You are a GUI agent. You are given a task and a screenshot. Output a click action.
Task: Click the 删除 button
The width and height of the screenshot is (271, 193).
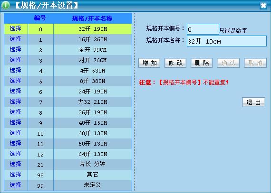202,63
